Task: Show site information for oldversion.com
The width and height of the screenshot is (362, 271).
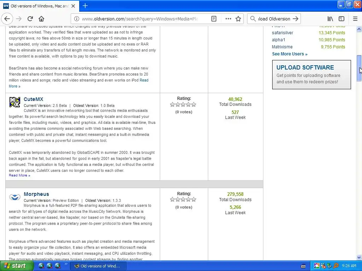Action: click(x=77, y=19)
